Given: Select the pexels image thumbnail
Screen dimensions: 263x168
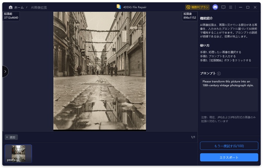Looking at the screenshot, I should pos(18,153).
